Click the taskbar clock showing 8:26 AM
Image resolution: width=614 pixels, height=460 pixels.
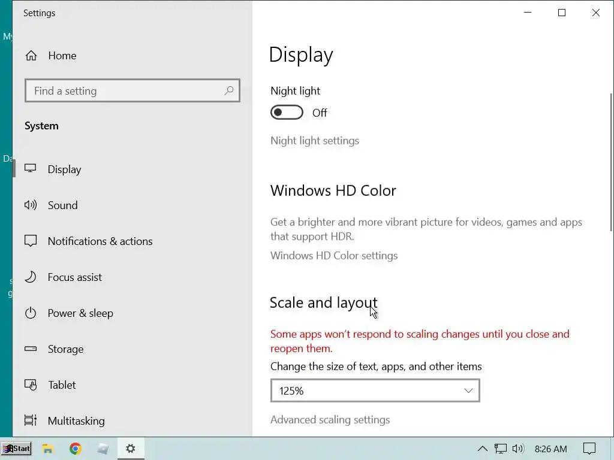click(550, 449)
